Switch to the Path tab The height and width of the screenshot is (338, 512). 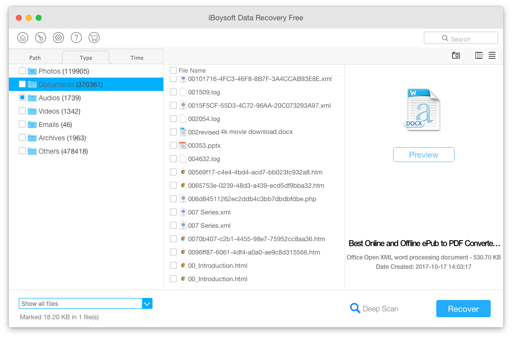pos(35,58)
